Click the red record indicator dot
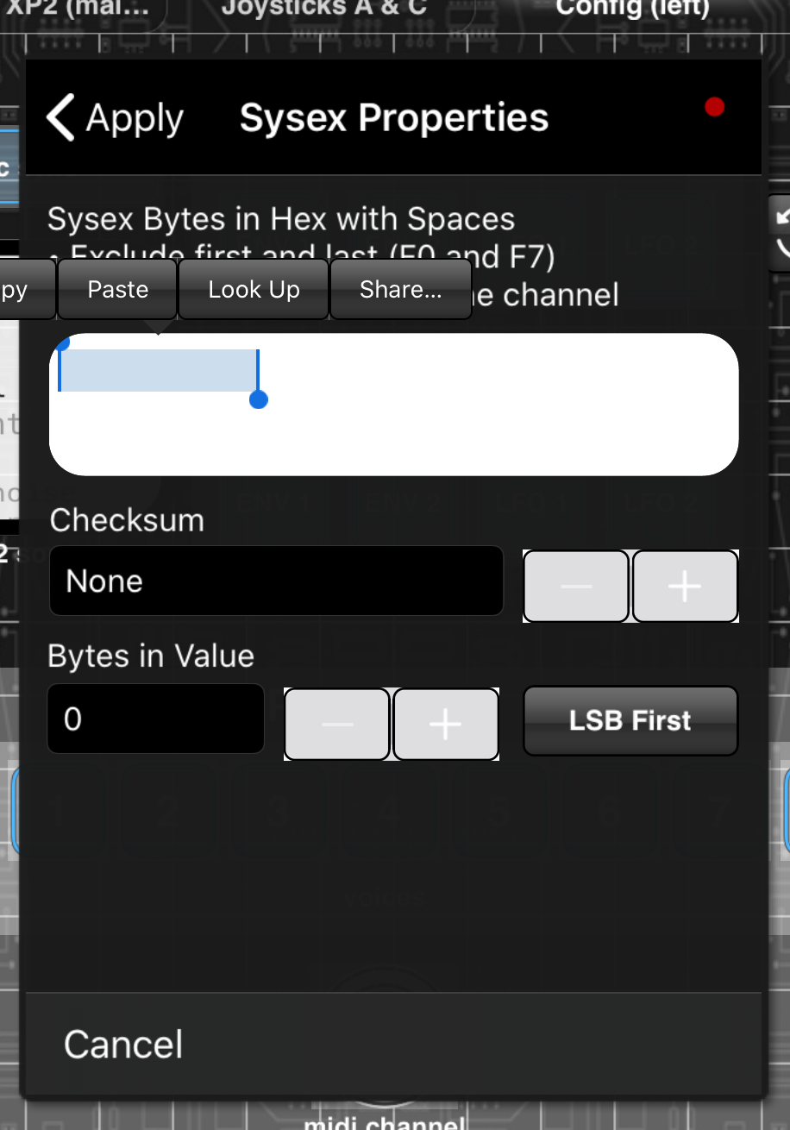 click(714, 107)
